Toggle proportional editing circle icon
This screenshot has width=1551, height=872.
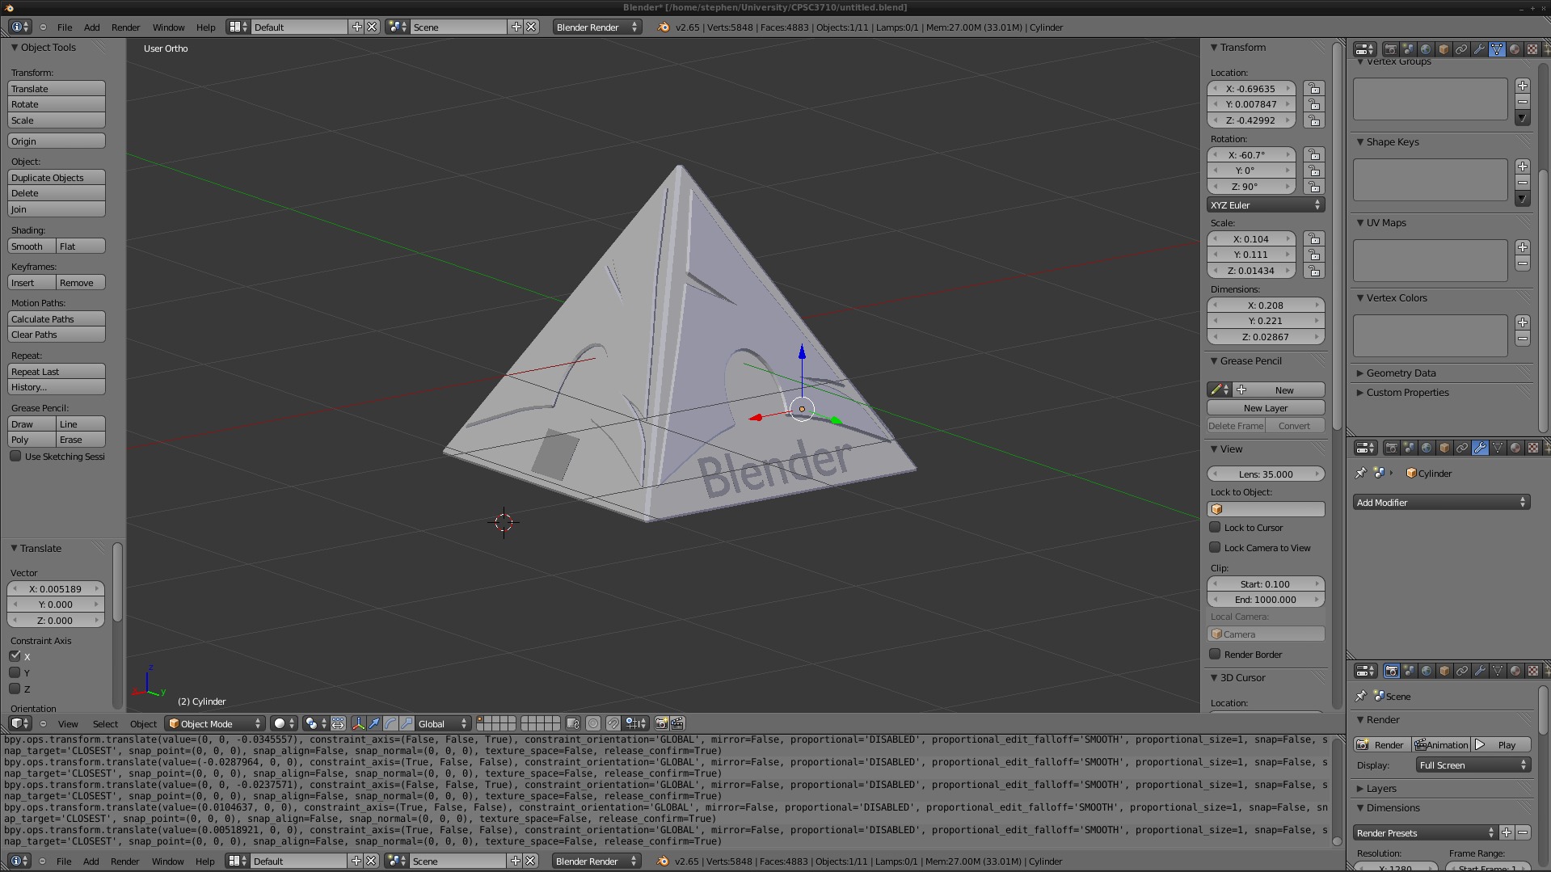(593, 723)
